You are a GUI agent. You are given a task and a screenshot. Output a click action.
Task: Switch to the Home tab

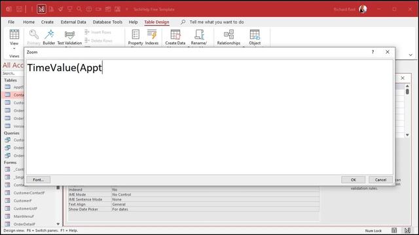[29, 22]
